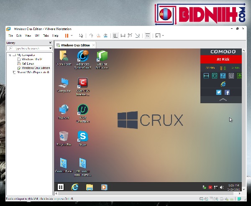Image resolution: width=251 pixels, height=206 pixels.
Task: Open the Network desktop icon
Action: (64, 112)
